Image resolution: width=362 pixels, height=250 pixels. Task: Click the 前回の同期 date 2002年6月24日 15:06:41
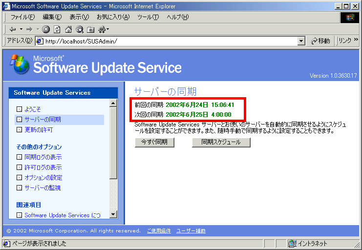click(x=200, y=105)
